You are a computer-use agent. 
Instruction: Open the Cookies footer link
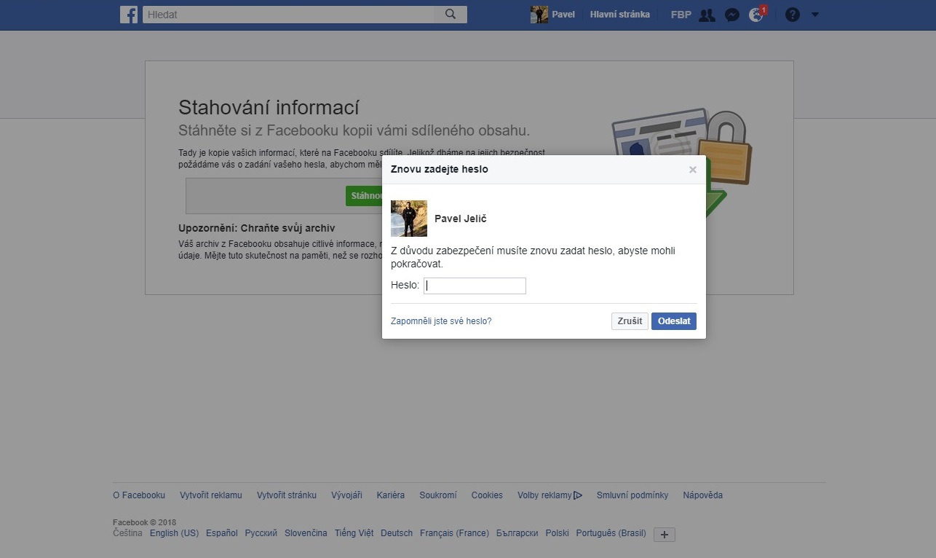pyautogui.click(x=487, y=495)
